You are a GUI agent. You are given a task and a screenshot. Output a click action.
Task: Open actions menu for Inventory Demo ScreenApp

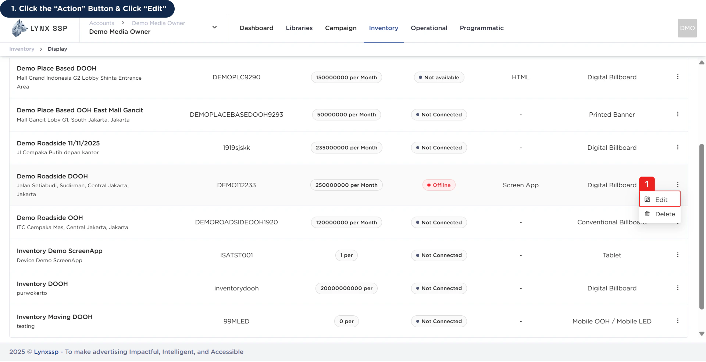point(678,255)
